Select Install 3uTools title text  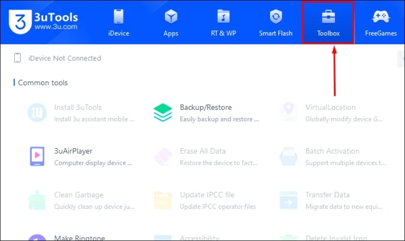point(78,107)
